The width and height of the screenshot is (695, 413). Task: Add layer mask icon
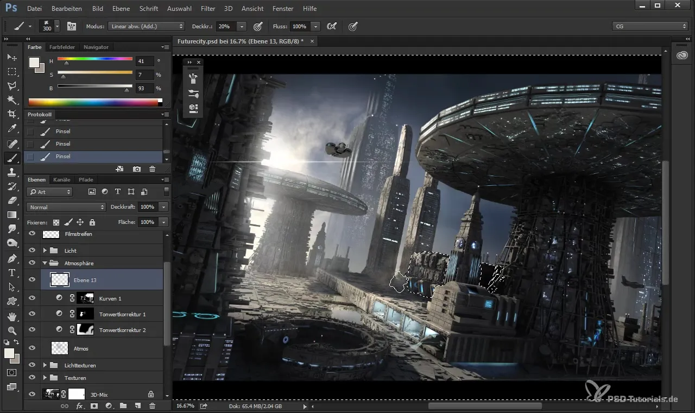tap(94, 406)
